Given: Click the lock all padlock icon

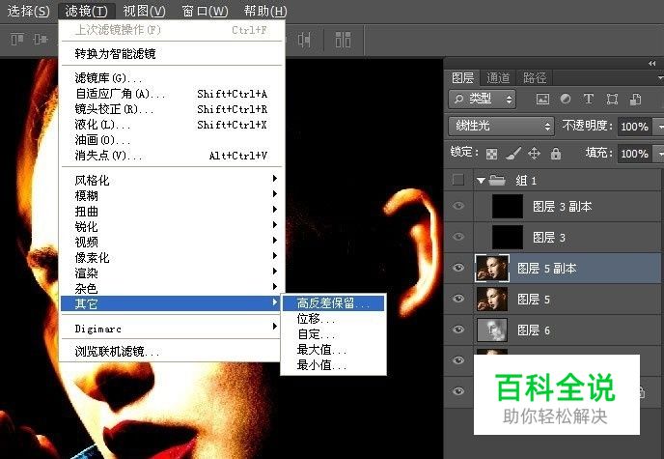Looking at the screenshot, I should (556, 153).
